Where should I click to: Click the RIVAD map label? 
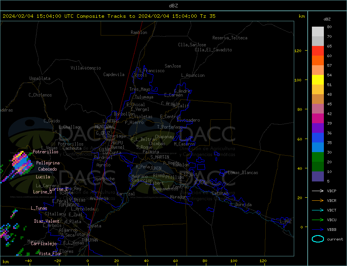(x=159, y=176)
